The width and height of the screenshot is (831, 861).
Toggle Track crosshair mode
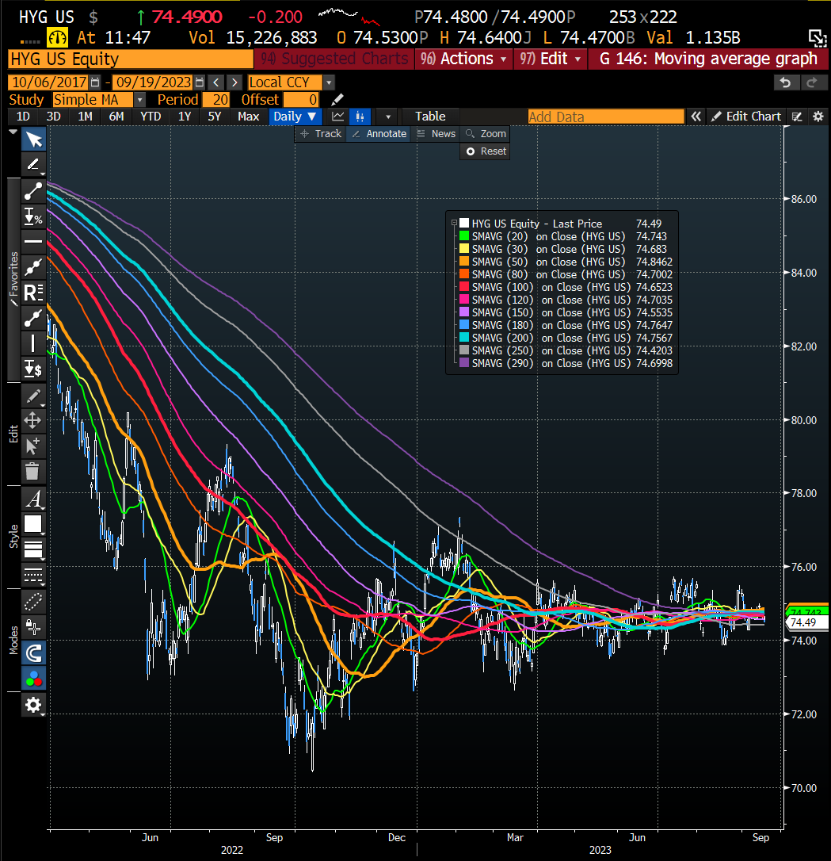[321, 133]
